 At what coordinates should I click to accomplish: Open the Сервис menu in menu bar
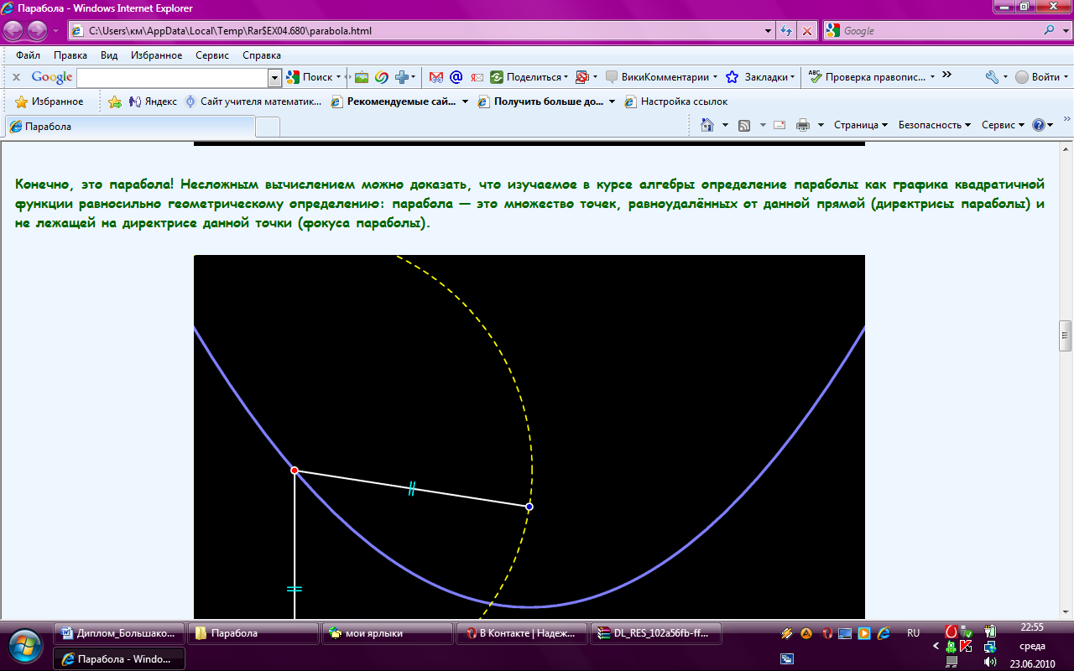212,55
